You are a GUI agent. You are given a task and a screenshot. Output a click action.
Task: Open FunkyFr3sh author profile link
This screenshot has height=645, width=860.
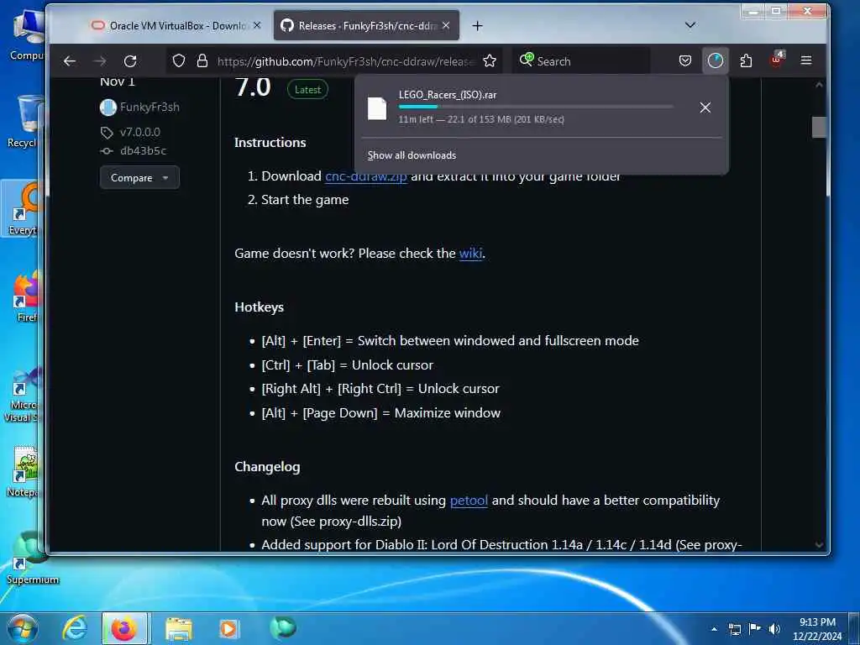click(x=149, y=107)
